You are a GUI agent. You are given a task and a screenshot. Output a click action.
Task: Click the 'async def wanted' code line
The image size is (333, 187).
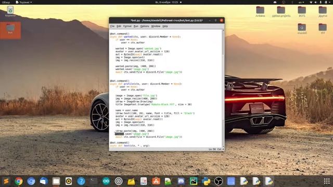coord(145,37)
